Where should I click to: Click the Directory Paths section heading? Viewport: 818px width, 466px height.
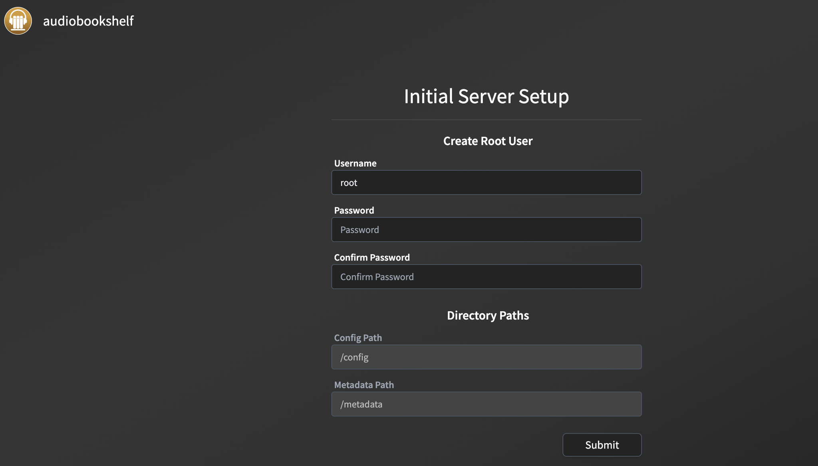click(488, 315)
